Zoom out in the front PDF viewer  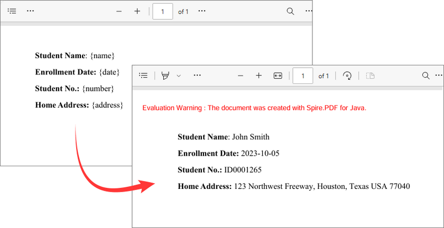pyautogui.click(x=240, y=76)
